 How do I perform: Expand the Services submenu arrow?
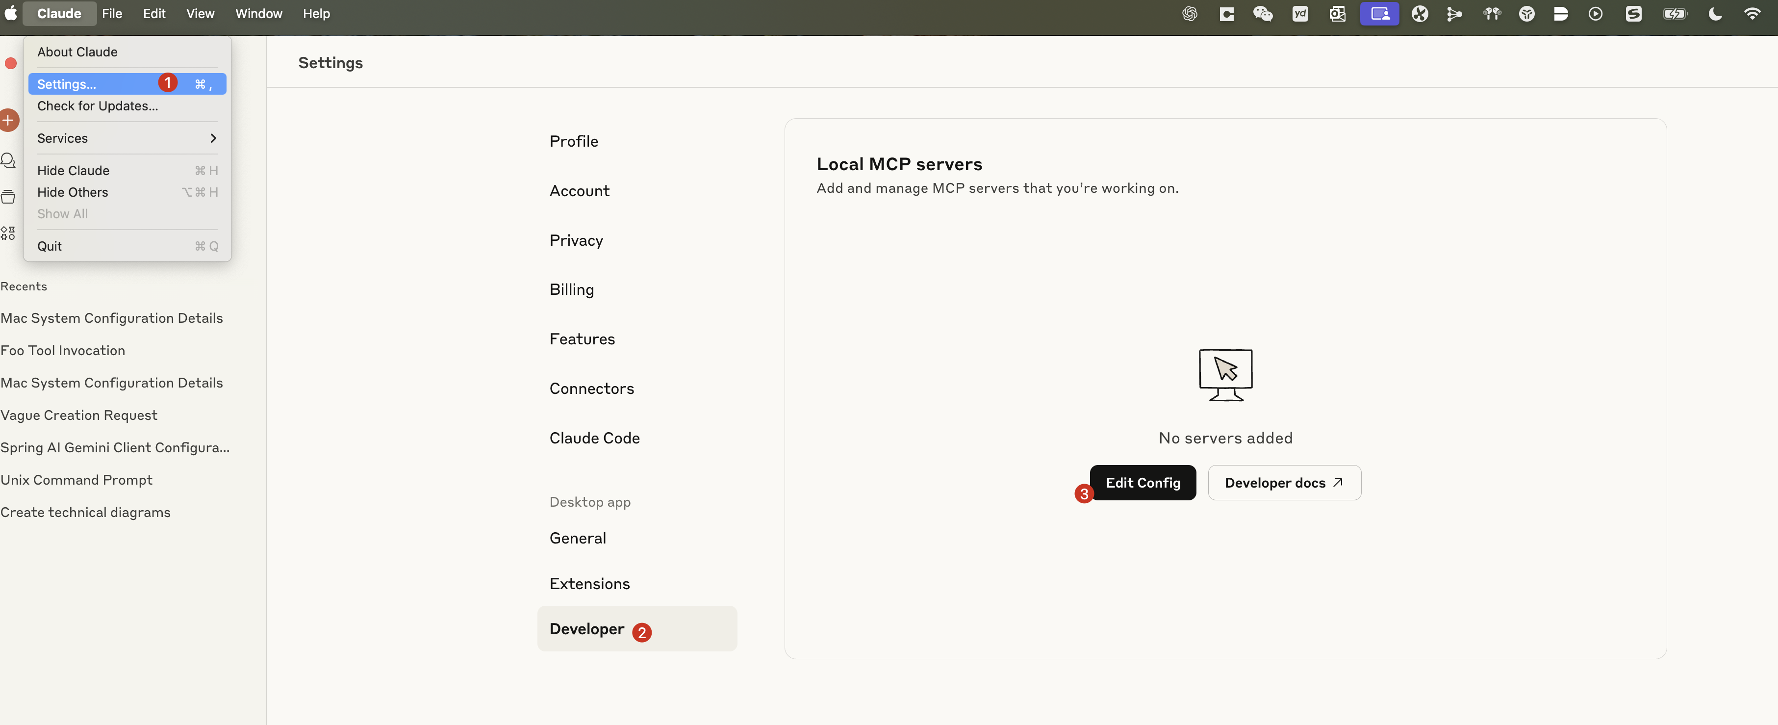[213, 138]
